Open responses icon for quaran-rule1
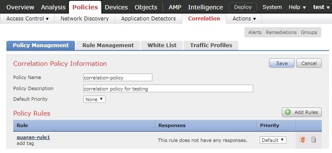332x153 pixels. 302,140
